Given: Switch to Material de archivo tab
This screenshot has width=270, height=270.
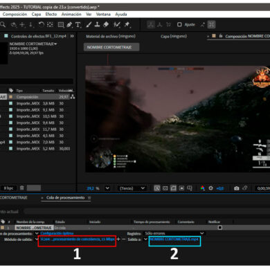Looking at the screenshot, I should tap(111, 36).
